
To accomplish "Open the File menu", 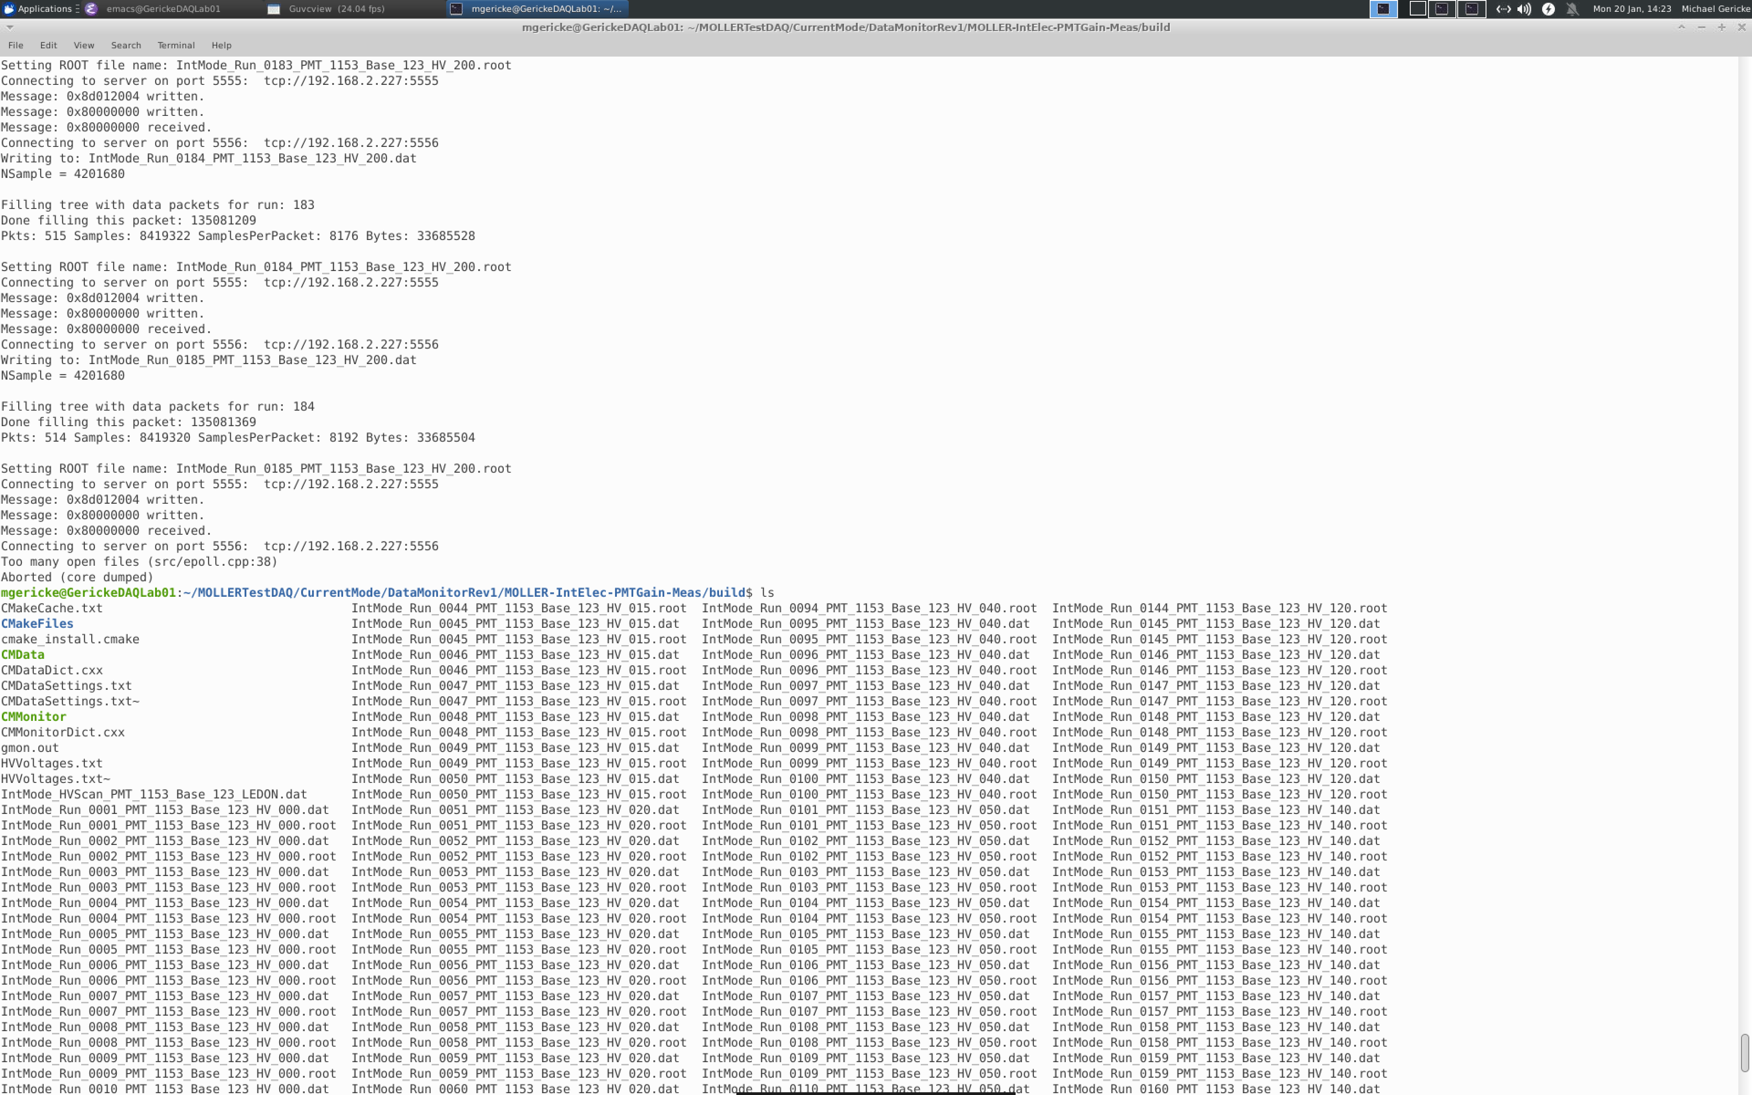I will tap(15, 45).
